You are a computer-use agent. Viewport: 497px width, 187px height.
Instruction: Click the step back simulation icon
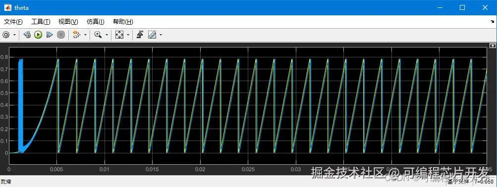(x=27, y=35)
